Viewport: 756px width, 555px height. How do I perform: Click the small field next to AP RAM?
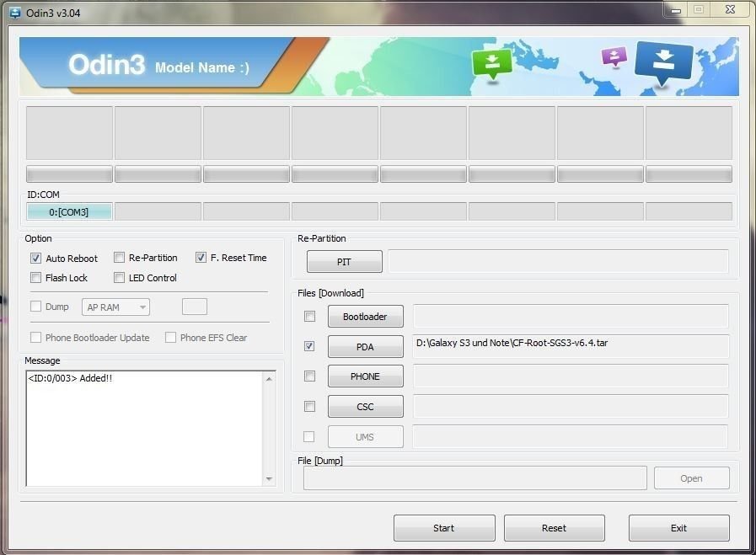pyautogui.click(x=195, y=307)
